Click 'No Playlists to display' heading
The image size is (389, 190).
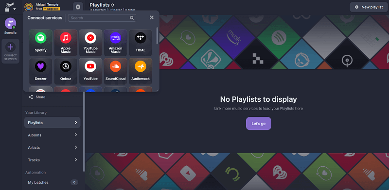(259, 99)
